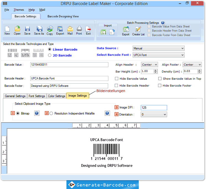Click the application barcode icon in title bar
Viewport: 206px width, 189px height.
point(5,3)
